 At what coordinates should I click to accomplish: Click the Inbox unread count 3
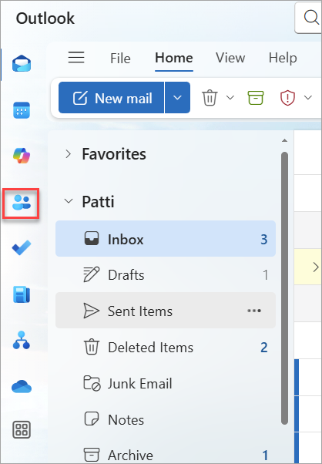click(264, 239)
